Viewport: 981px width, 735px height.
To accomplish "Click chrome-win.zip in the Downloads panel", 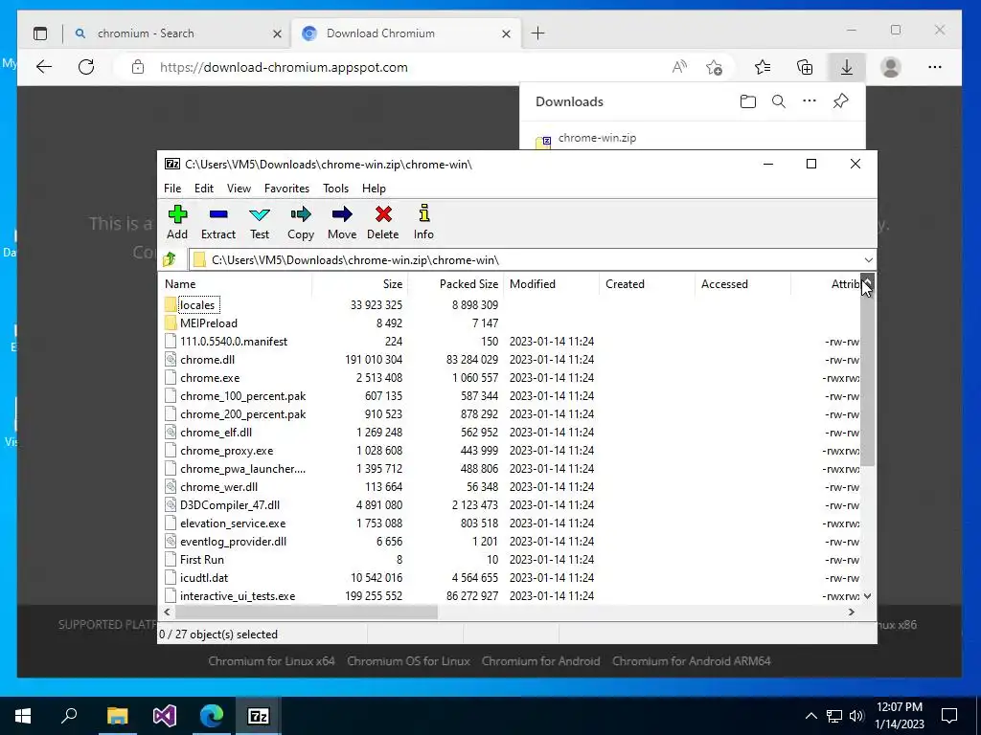I will coord(597,138).
